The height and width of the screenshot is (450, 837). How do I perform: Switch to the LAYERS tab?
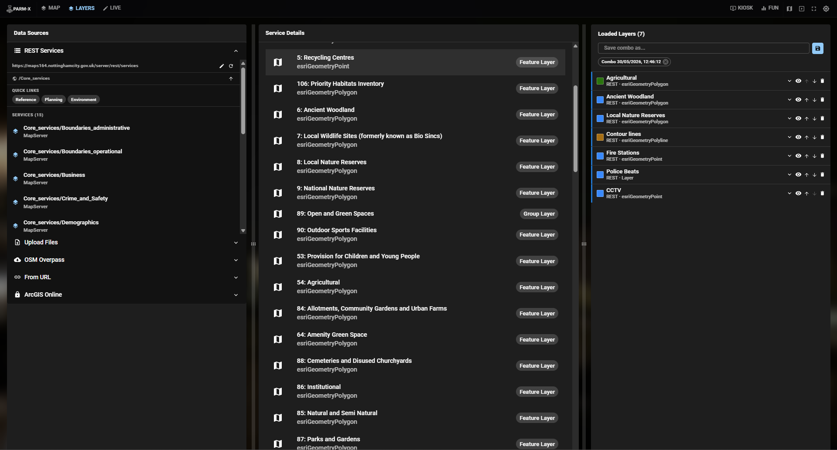coord(82,8)
